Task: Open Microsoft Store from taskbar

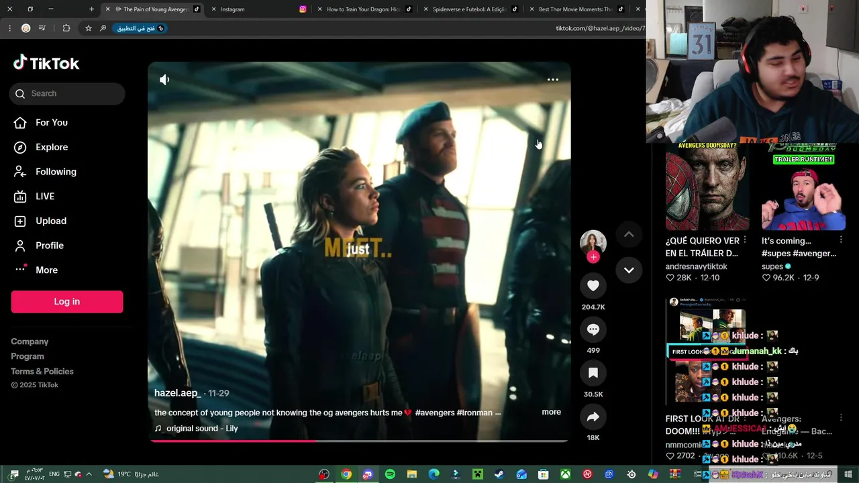Action: point(544,474)
